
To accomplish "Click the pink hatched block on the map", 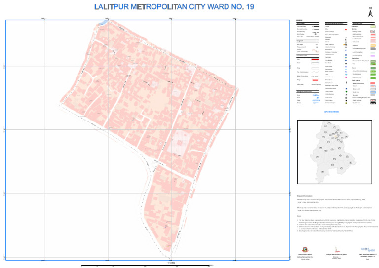I will click(179, 143).
